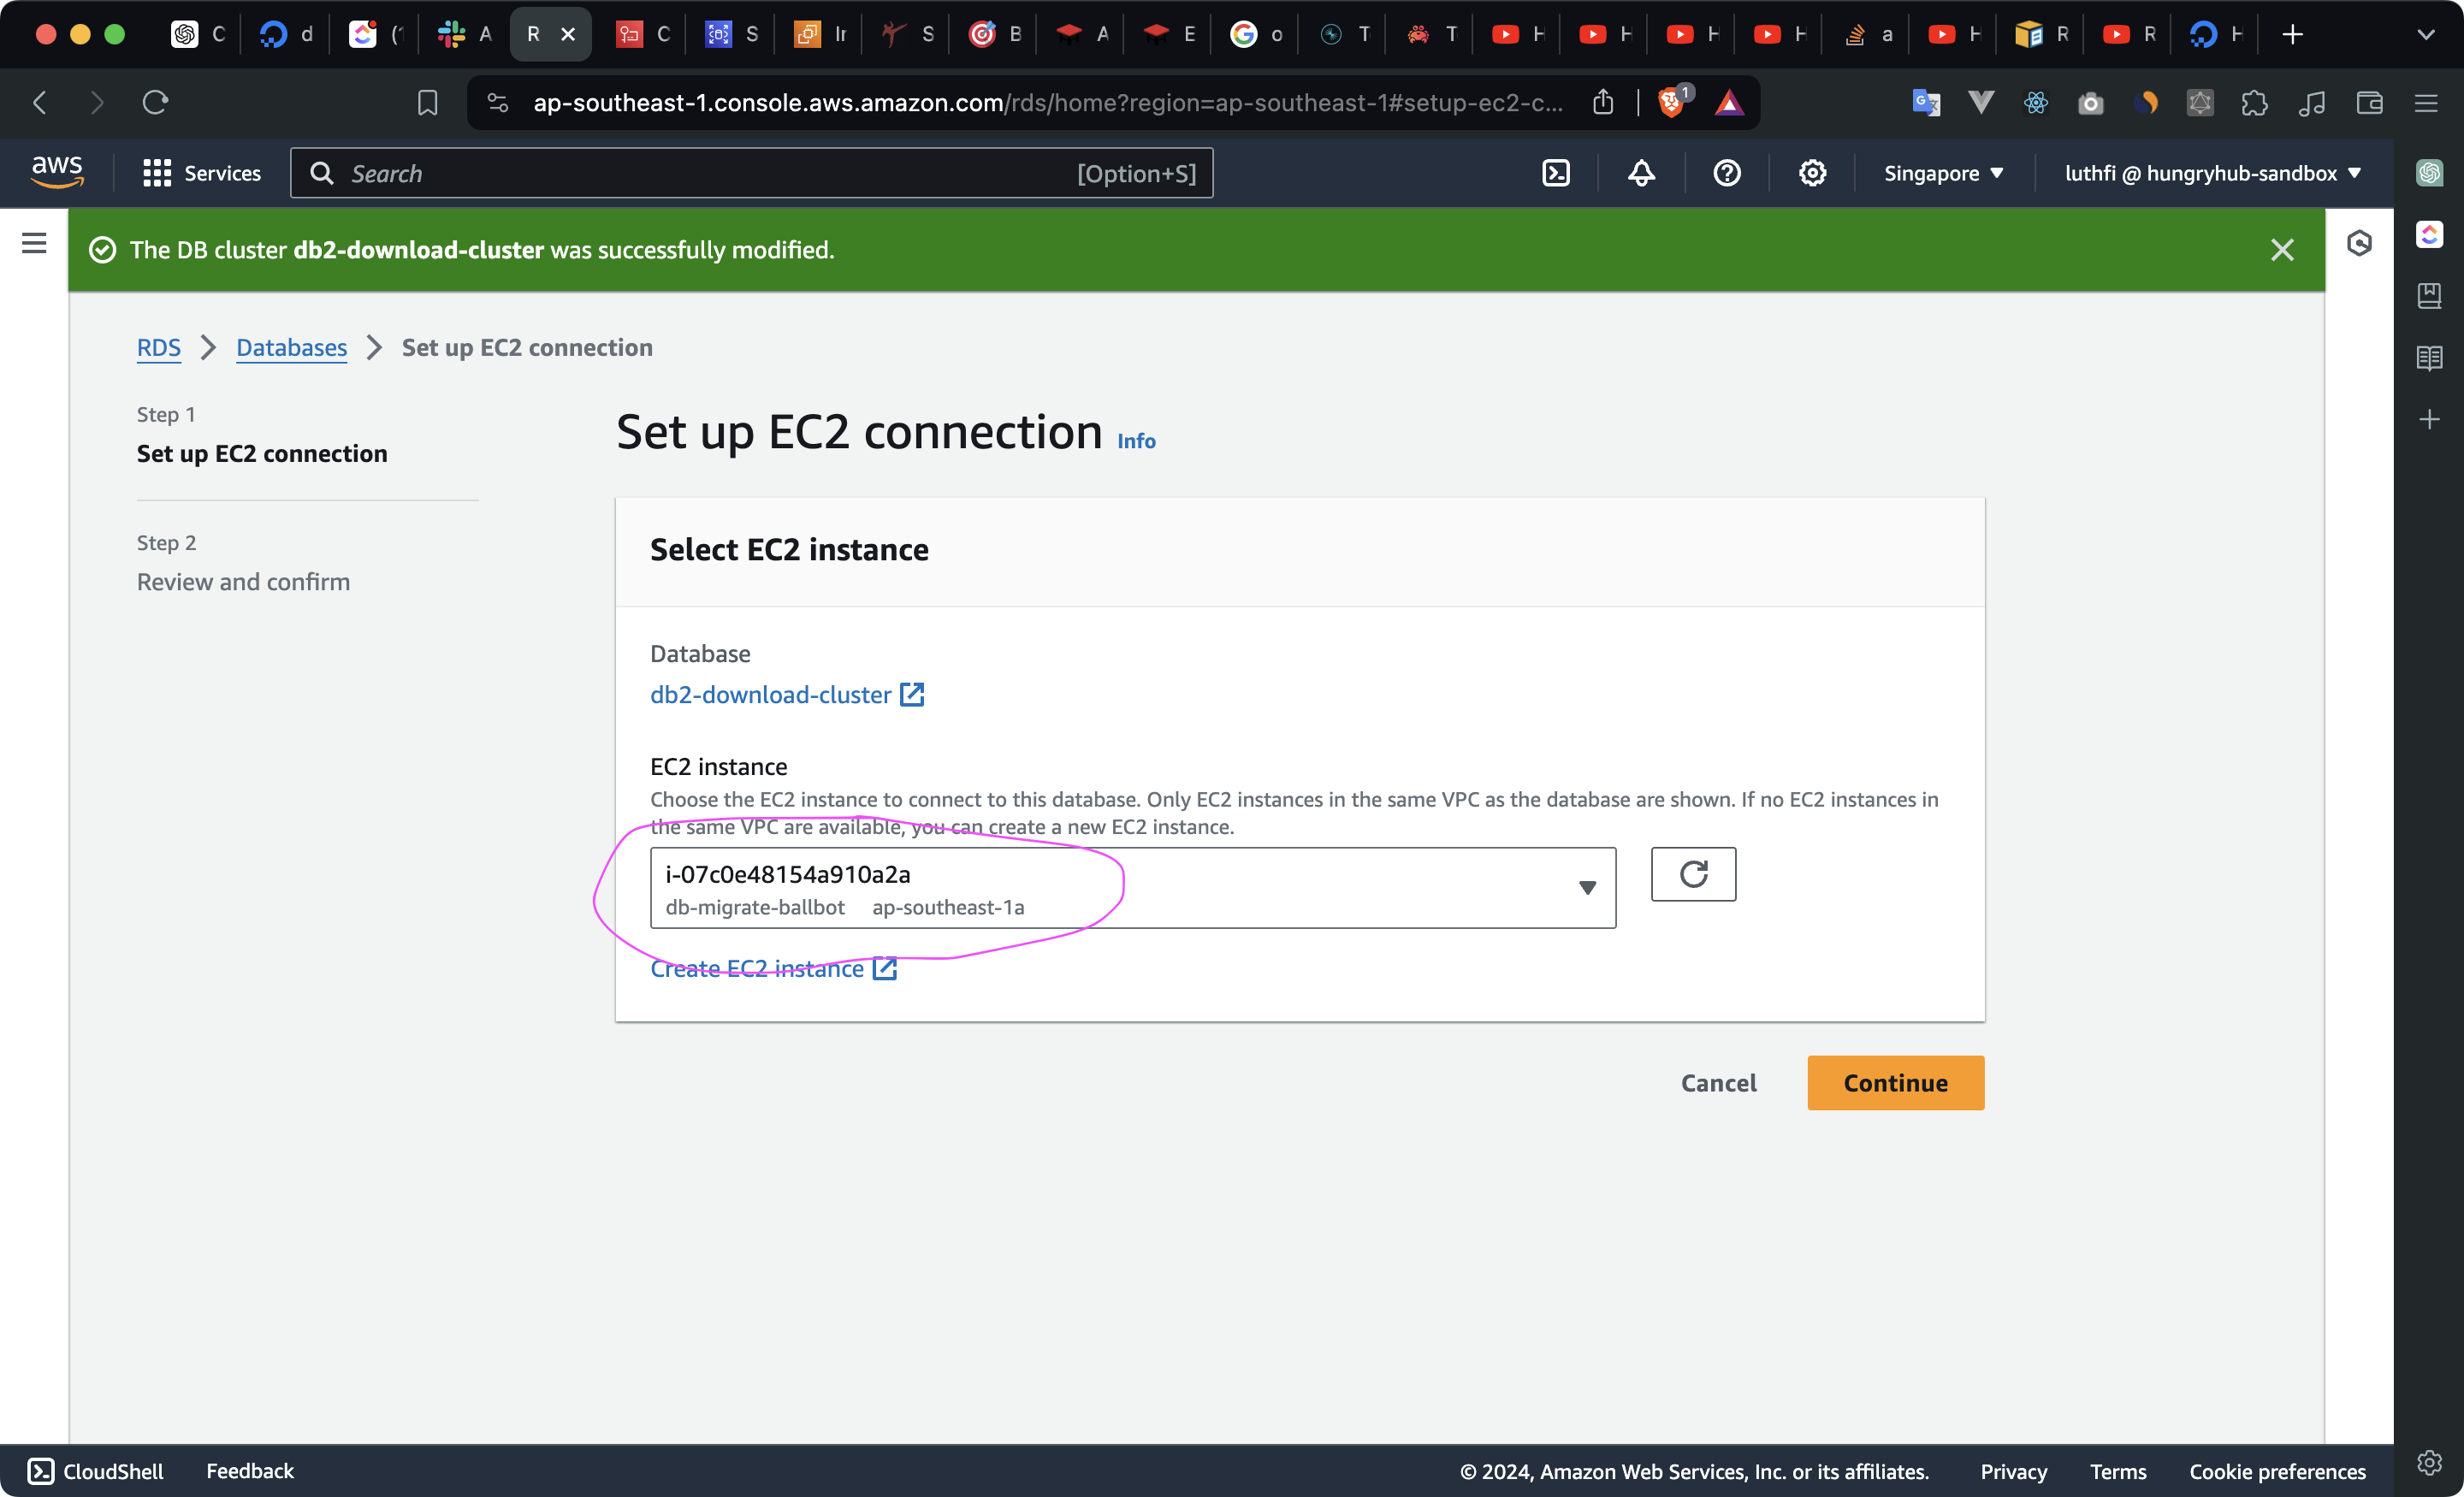Open the Services grid menu

tap(201, 173)
